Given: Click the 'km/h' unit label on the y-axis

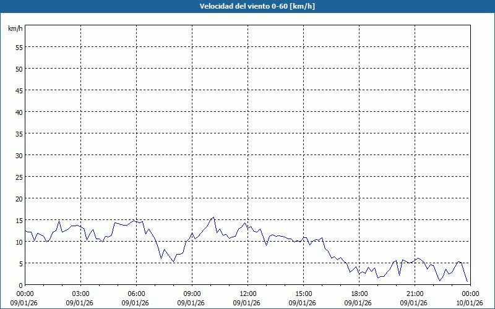Looking at the screenshot, I should (x=15, y=28).
